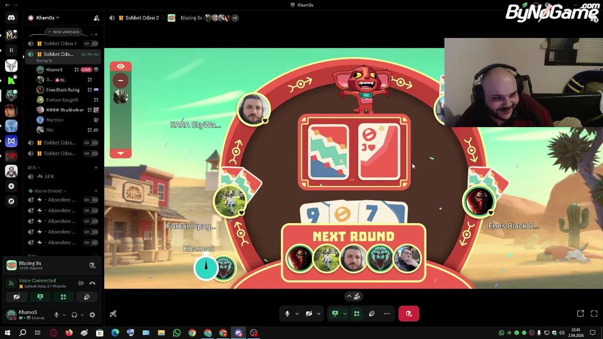Create channel plus next to AFK category
603x339 pixels.
click(x=96, y=168)
